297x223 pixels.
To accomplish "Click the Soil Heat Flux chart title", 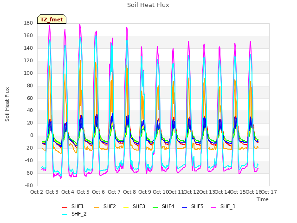I will (148, 5).
